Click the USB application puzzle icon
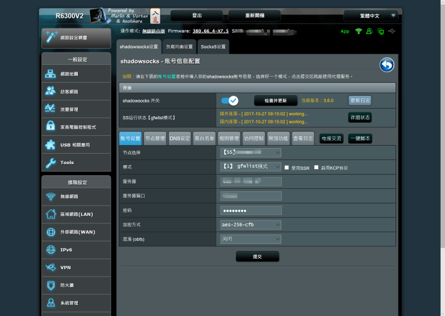The height and width of the screenshot is (316, 445). 51,144
